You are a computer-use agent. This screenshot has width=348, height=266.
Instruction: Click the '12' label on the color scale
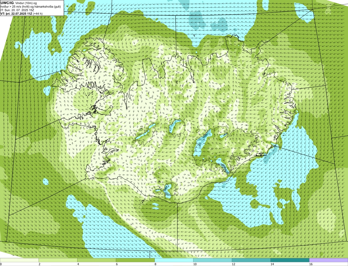(233, 264)
